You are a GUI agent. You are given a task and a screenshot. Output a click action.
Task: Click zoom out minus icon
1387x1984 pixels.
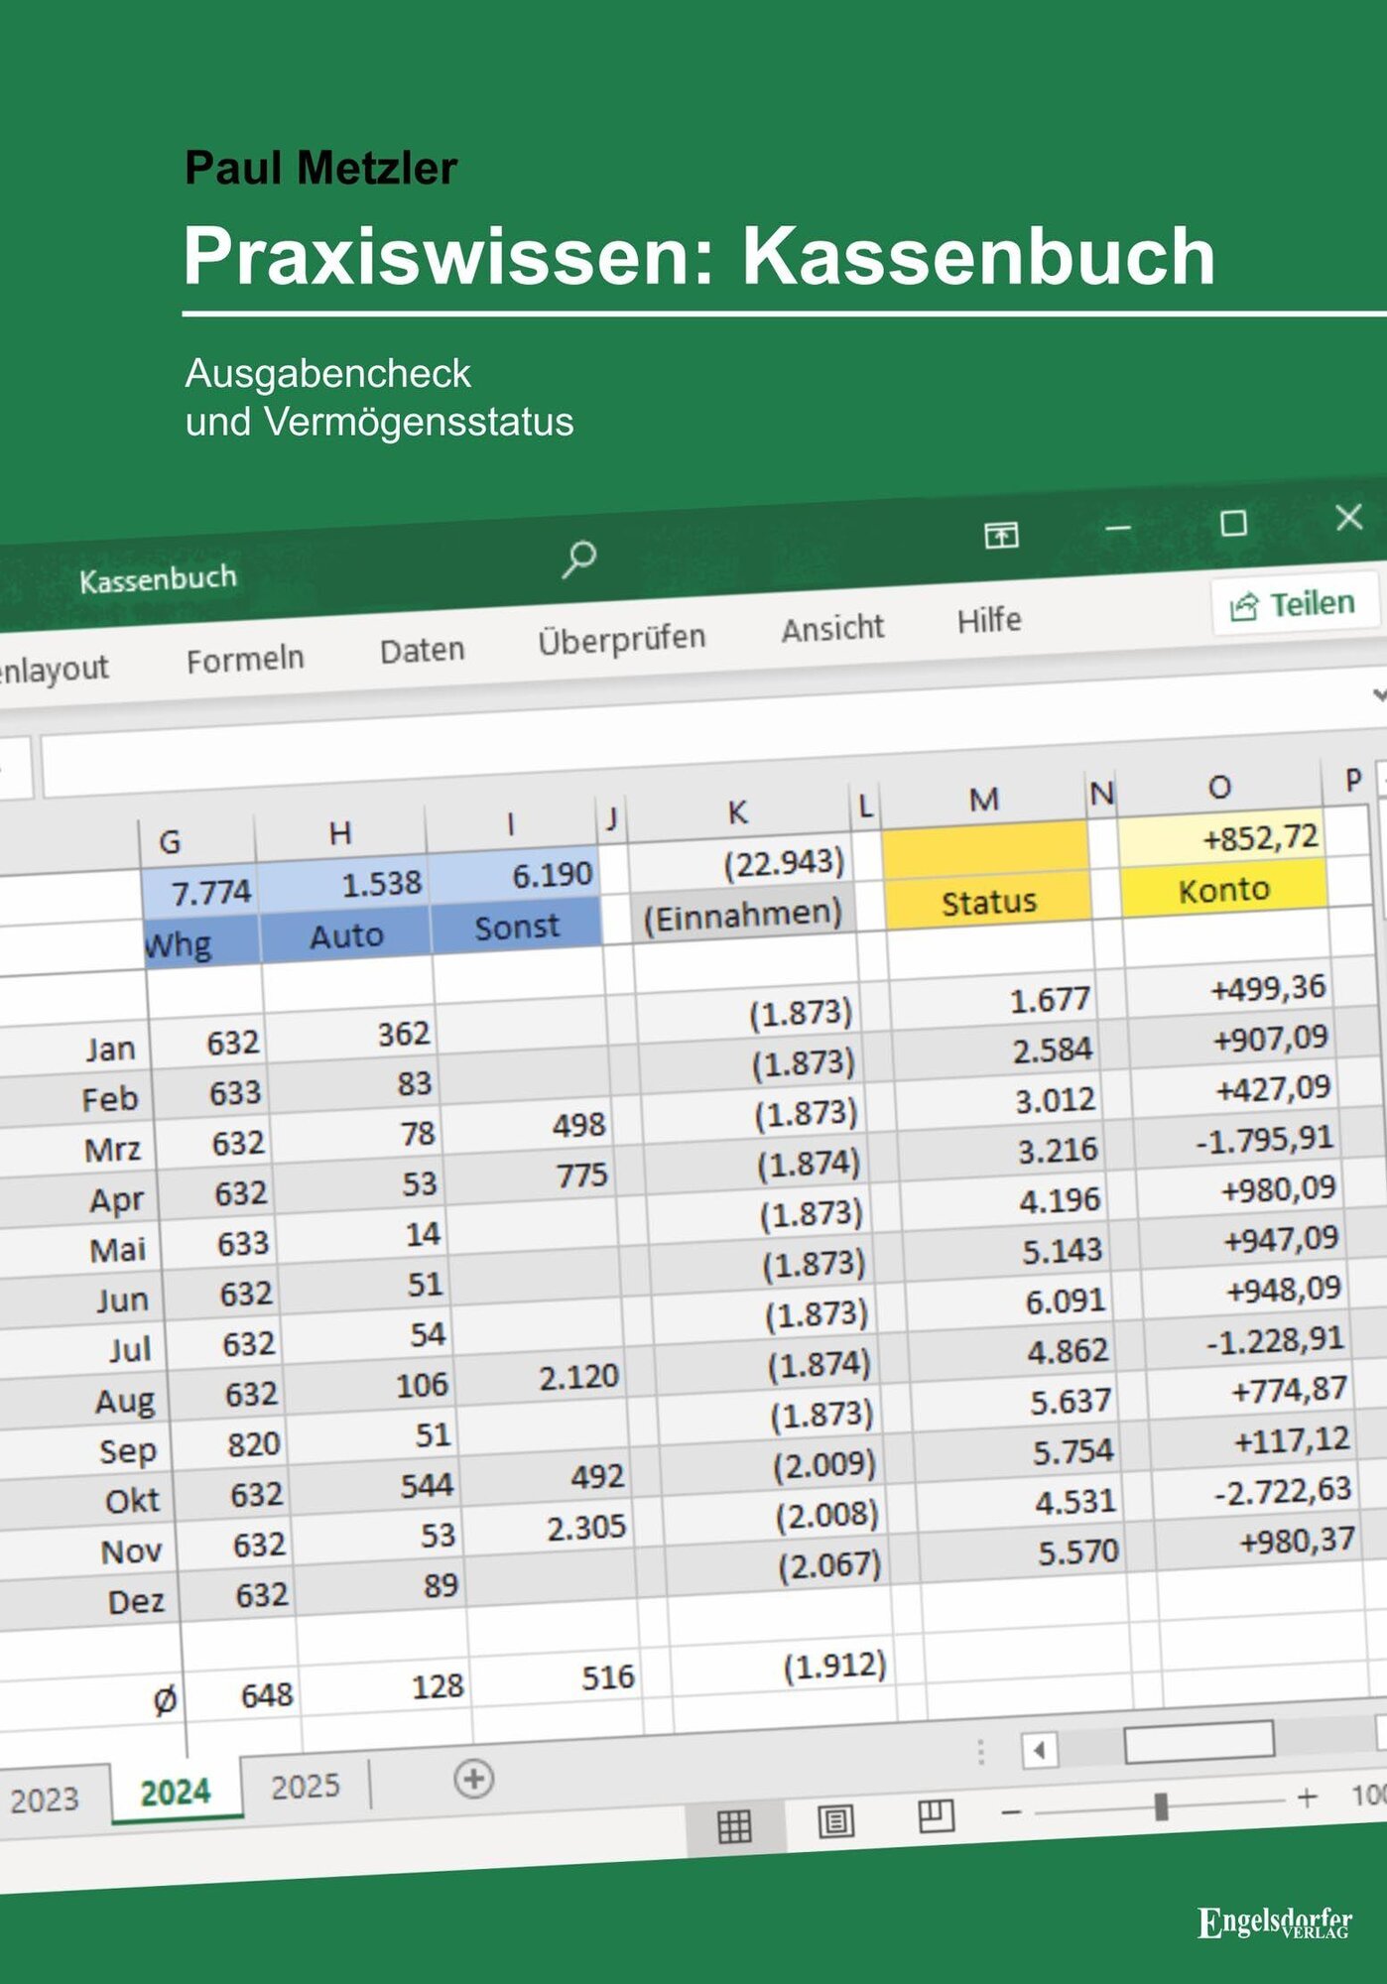click(1011, 1812)
